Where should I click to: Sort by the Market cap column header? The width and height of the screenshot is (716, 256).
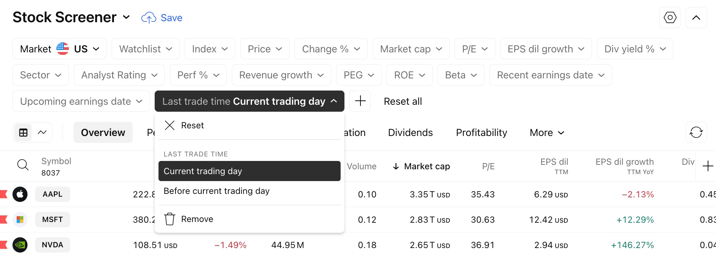tap(427, 167)
